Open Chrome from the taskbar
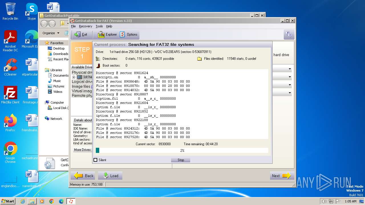This screenshot has height=205, width=365. [x=52, y=201]
